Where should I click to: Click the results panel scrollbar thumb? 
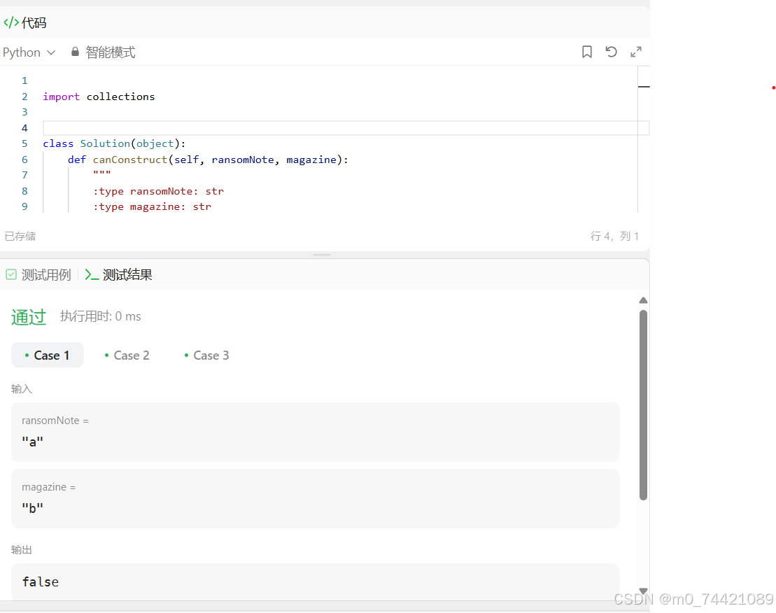pyautogui.click(x=643, y=405)
